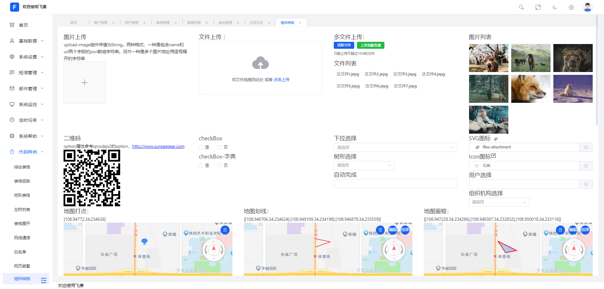Click the 选取文件 button
604x289 pixels.
tap(344, 45)
